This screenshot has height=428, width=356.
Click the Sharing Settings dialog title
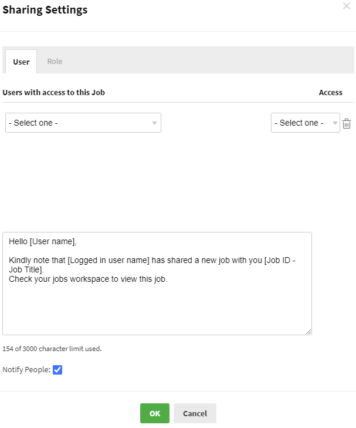click(45, 10)
